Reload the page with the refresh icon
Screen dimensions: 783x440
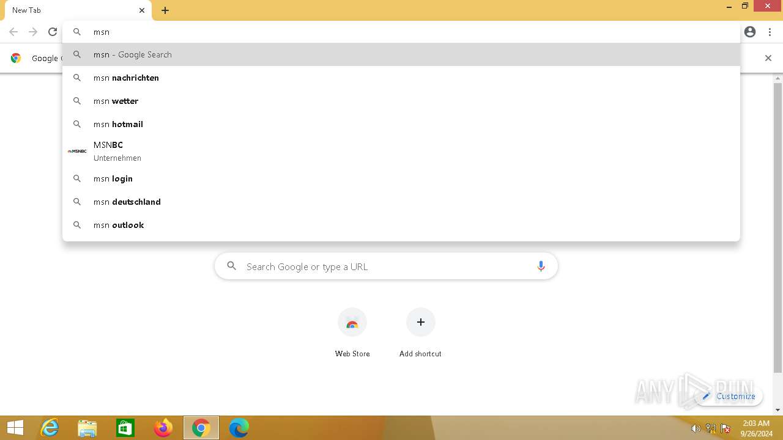tap(53, 32)
